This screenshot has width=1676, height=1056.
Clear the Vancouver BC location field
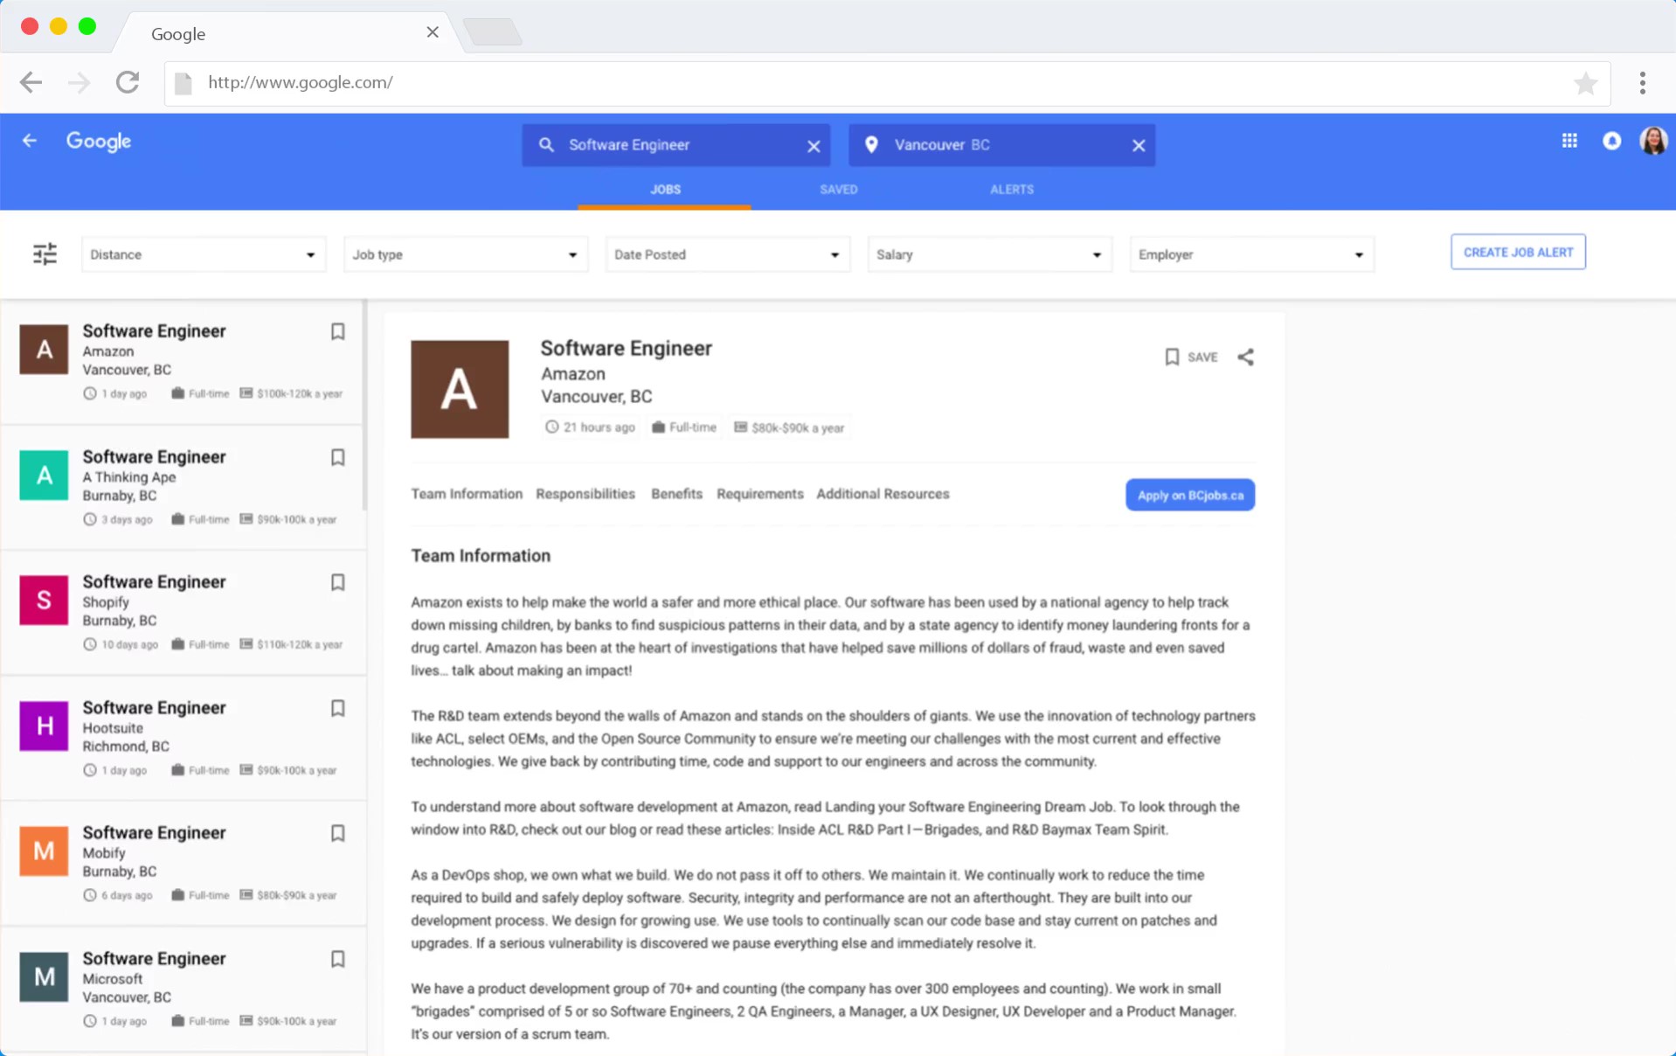(1139, 145)
